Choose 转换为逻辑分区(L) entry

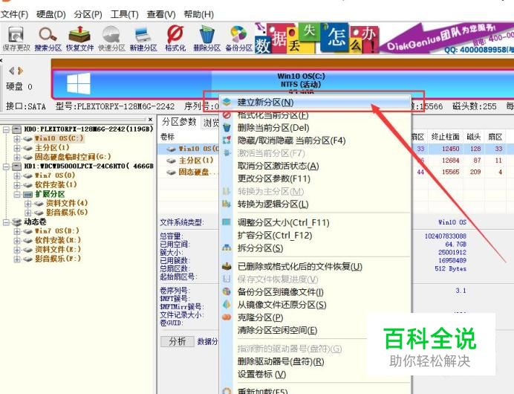click(x=315, y=204)
